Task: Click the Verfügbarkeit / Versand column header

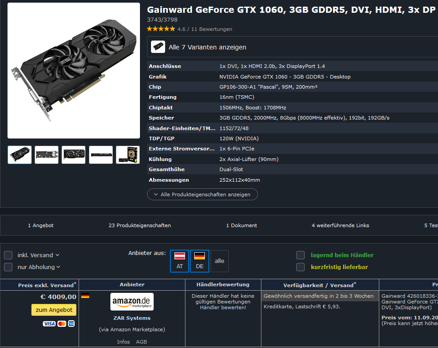Action: pyautogui.click(x=320, y=285)
